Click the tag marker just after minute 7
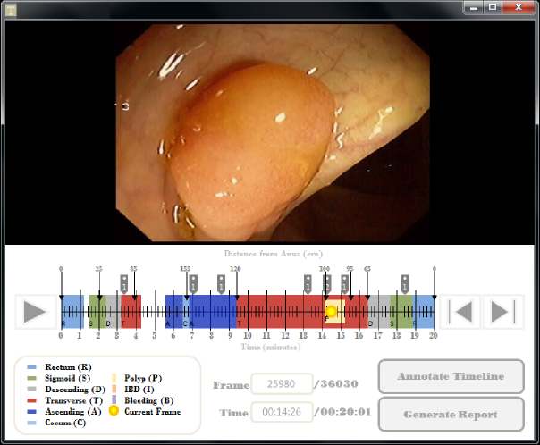Screen dimensions: 540x445 coord(193,284)
